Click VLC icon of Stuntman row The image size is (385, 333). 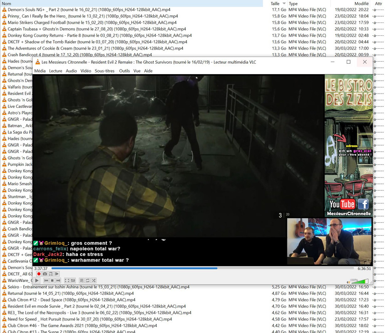pyautogui.click(x=4, y=196)
